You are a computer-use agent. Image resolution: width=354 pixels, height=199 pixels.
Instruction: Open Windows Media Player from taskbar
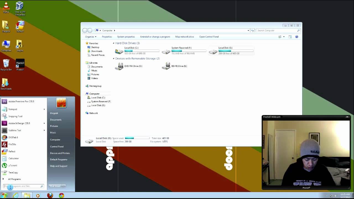tap(38, 195)
